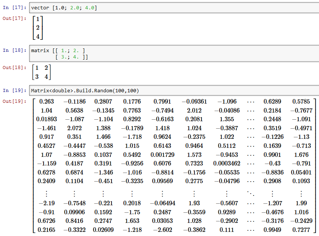Screen dimensions: 319x236
Task: Click matrix value −1.75
Action: point(132,212)
